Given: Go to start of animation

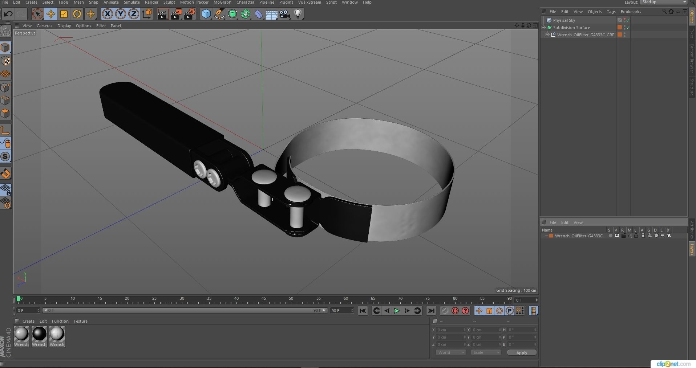Looking at the screenshot, I should [363, 311].
